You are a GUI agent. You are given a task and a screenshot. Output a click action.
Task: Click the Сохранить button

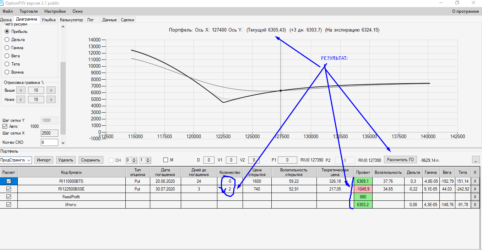(91, 160)
